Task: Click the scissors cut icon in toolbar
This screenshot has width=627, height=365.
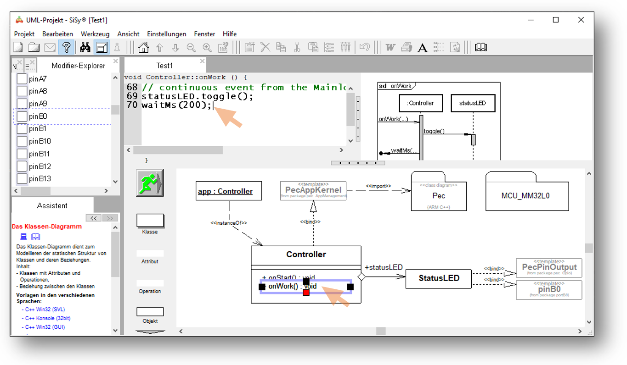Action: pyautogui.click(x=297, y=47)
